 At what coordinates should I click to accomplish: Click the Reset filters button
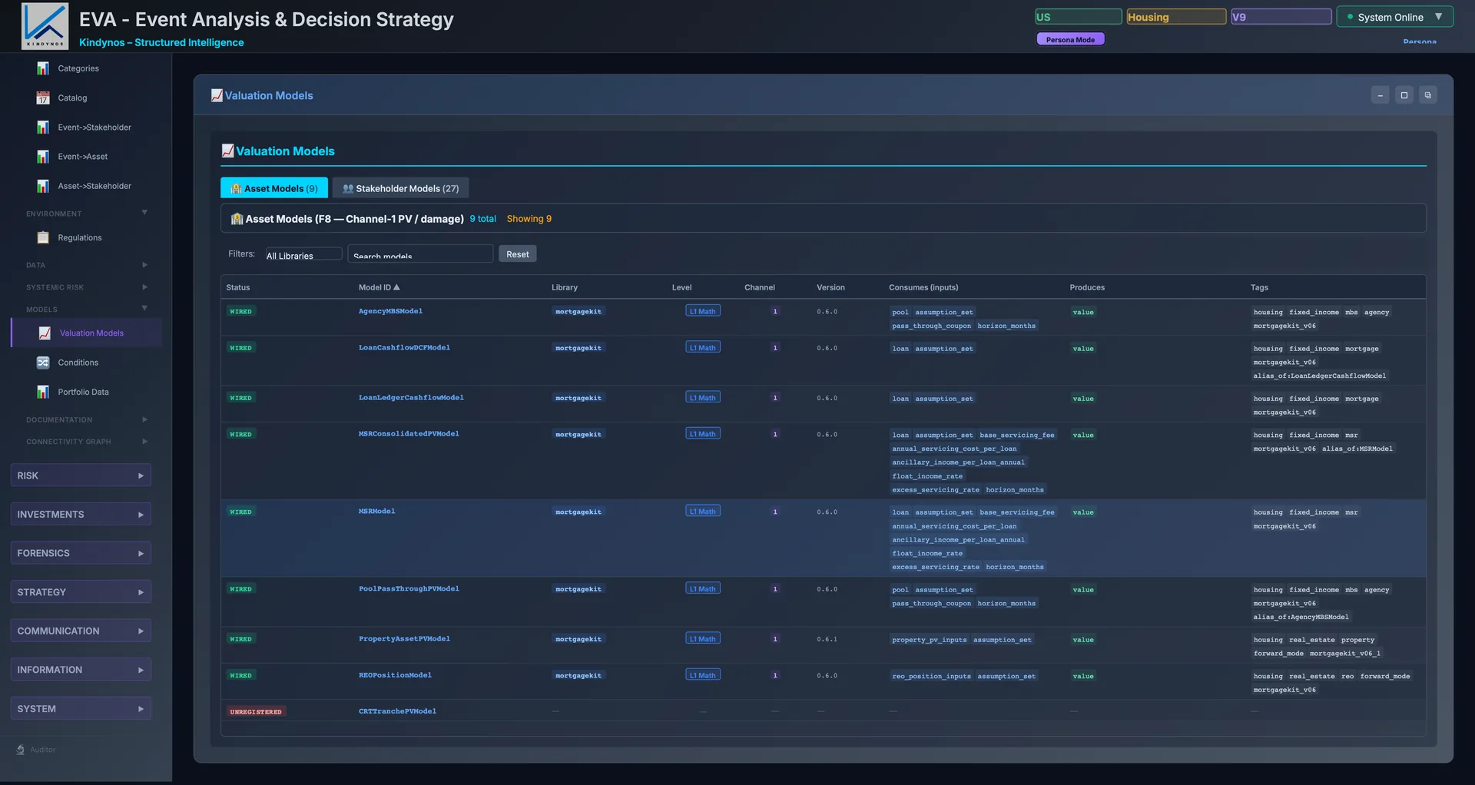point(518,254)
